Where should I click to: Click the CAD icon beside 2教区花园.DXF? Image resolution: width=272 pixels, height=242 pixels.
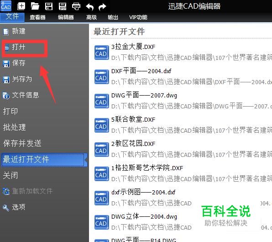(x=101, y=149)
